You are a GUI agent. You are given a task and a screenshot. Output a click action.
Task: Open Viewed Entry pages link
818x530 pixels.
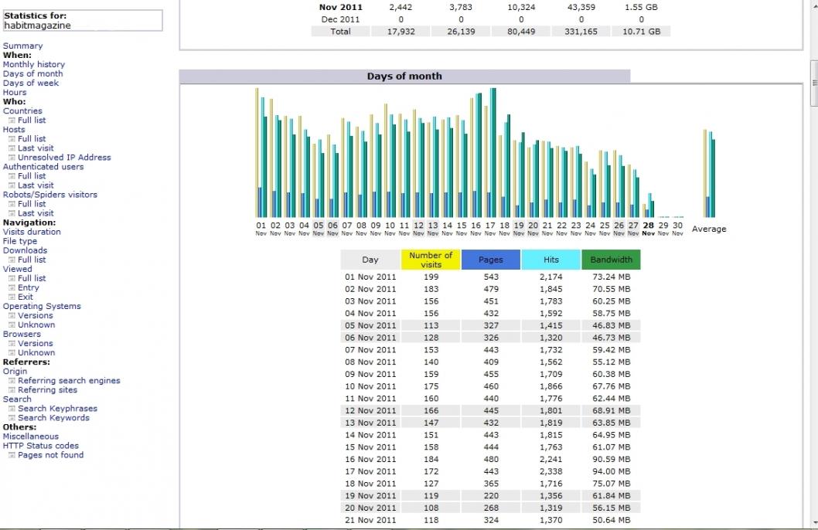(28, 287)
